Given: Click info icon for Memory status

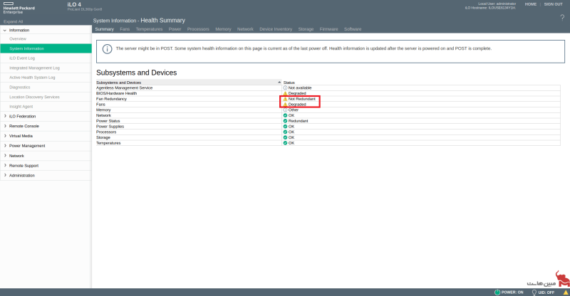Looking at the screenshot, I should [285, 110].
